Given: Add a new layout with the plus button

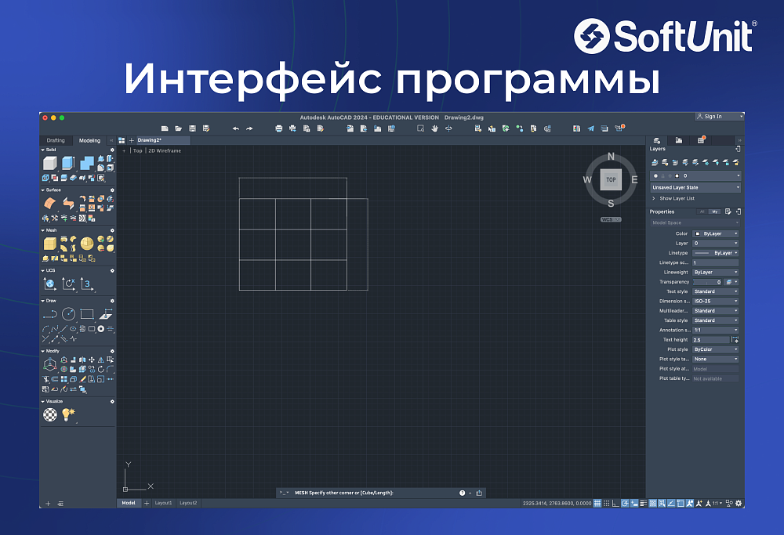Looking at the screenshot, I should pos(147,503).
